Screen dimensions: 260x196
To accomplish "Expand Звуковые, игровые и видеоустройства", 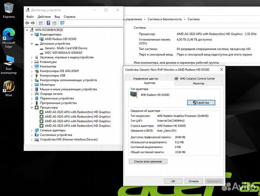I will click(32, 57).
